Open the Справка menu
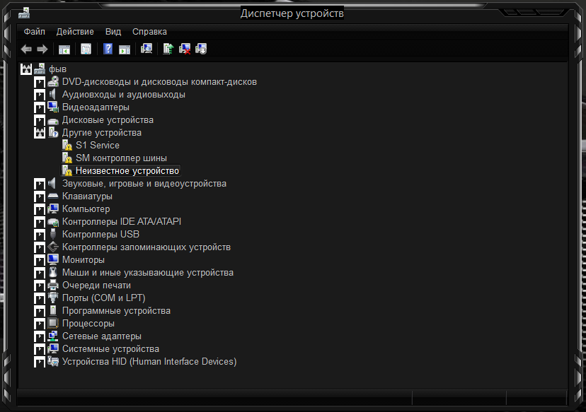Viewport: 586px width, 412px height. click(x=149, y=32)
